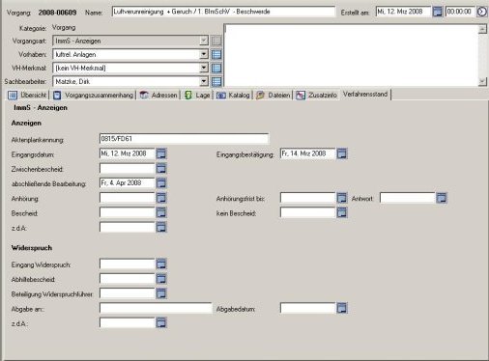
Task: Click the notes scrollbar up arrow
Action: (482, 29)
